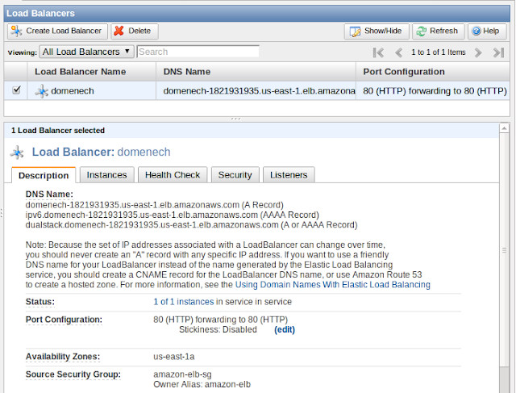Viewport: 516px width, 393px height.
Task: Click the detail panel scroll up arrow
Action: (504, 128)
